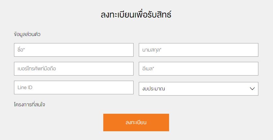Image resolution: width=273 pixels, height=140 pixels.
Task: Expand the budget selection combo box
Action: (198, 89)
